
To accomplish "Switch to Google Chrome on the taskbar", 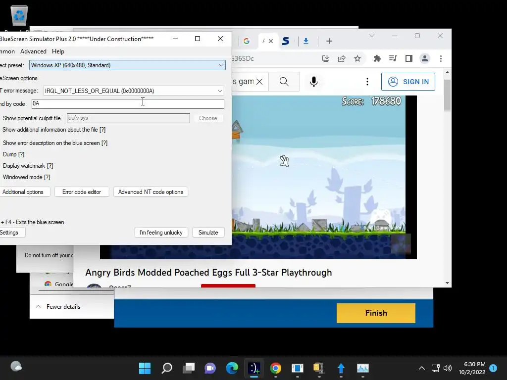I will 275,368.
